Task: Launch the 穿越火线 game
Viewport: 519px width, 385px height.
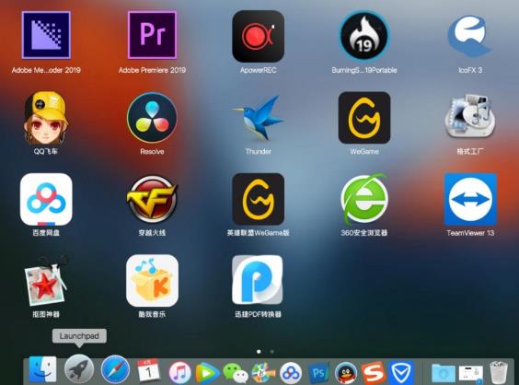Action: coord(152,200)
